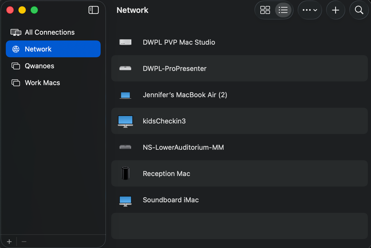Click the Soundboard iMac icon
The image size is (371, 248).
click(125, 201)
